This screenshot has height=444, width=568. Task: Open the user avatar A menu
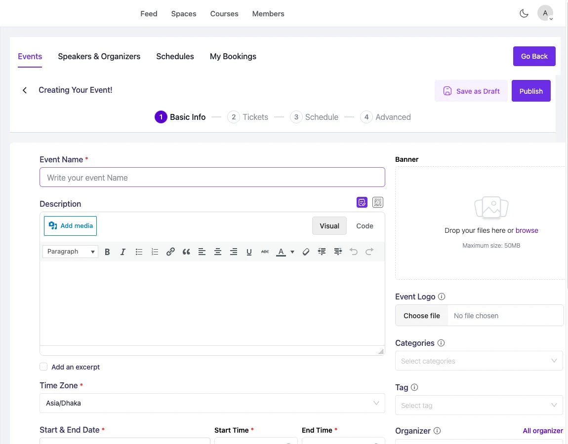(545, 13)
